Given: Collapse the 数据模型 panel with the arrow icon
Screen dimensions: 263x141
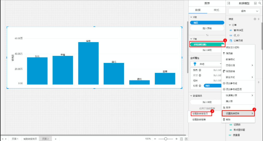Looking at the screenshot, I should (229, 3).
